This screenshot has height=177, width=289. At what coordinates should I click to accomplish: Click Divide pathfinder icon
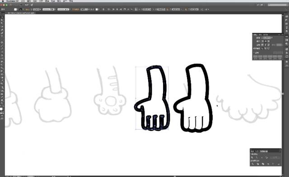coord(253,164)
